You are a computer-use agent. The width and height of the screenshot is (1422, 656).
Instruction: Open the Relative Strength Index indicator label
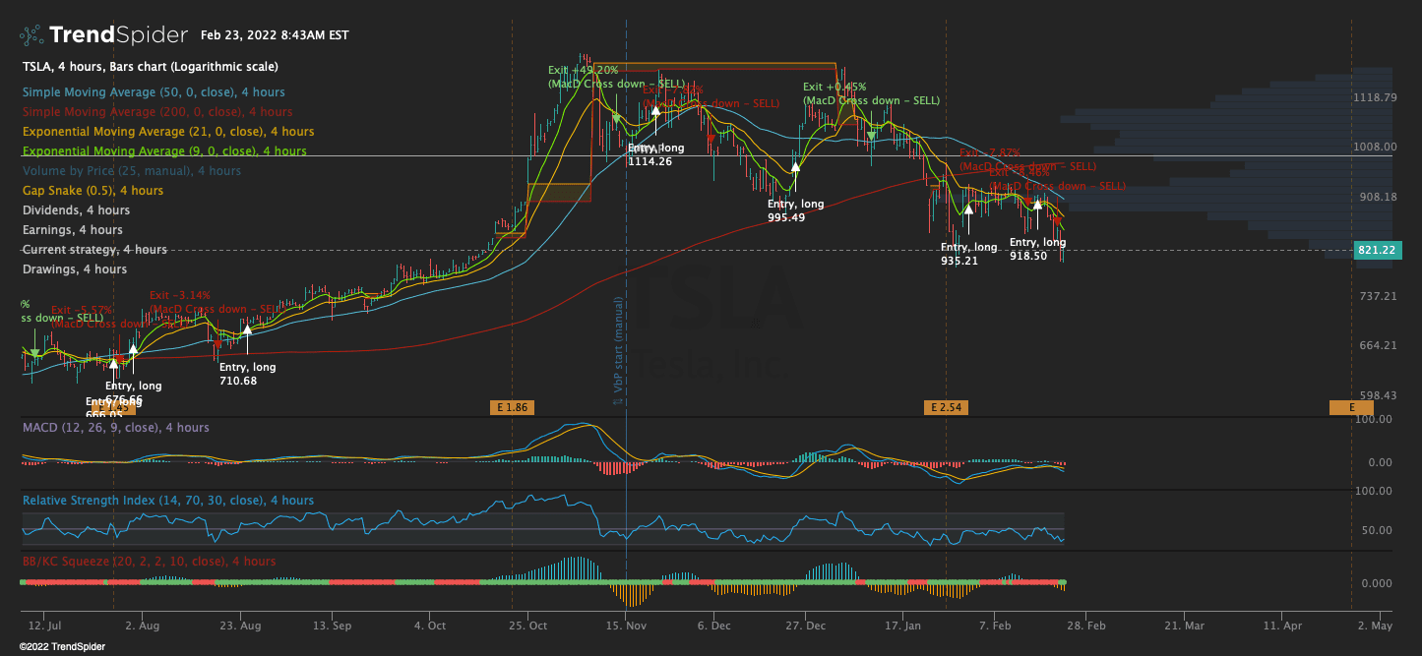(x=167, y=501)
